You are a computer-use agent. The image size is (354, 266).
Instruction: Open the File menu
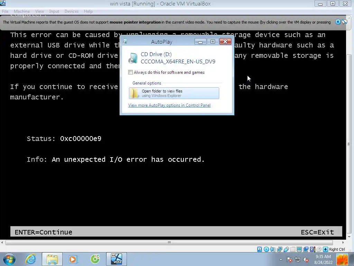click(x=5, y=11)
